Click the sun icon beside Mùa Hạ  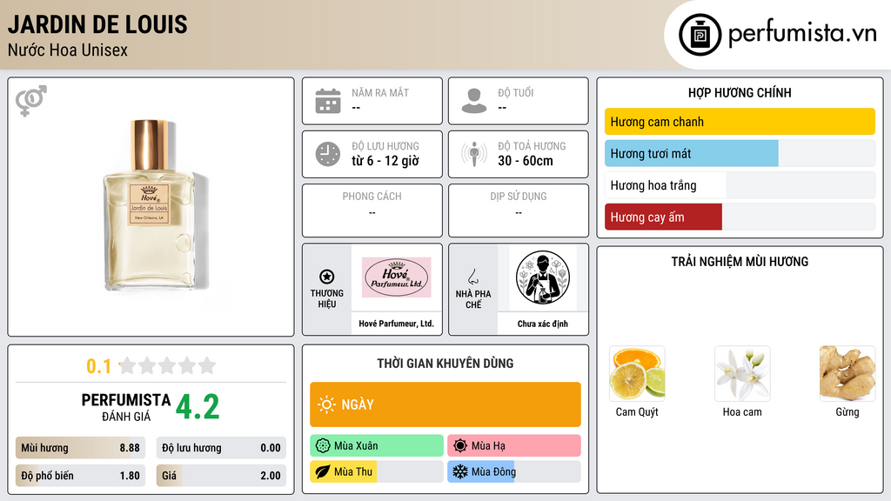coord(460,445)
